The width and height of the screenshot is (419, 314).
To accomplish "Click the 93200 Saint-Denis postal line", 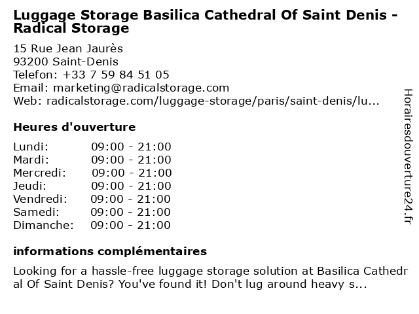I will coord(65,61).
